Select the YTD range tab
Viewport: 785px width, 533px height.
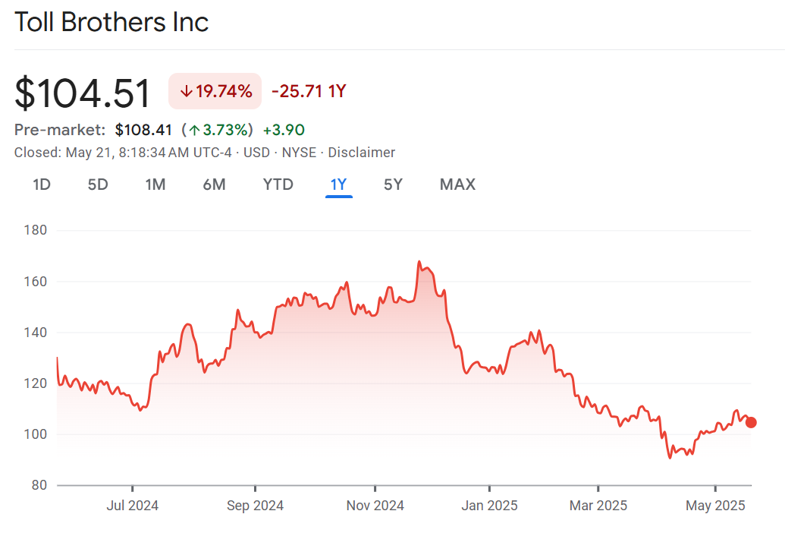278,184
